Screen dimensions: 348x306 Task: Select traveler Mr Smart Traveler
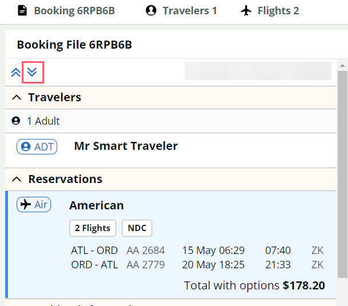pos(126,146)
